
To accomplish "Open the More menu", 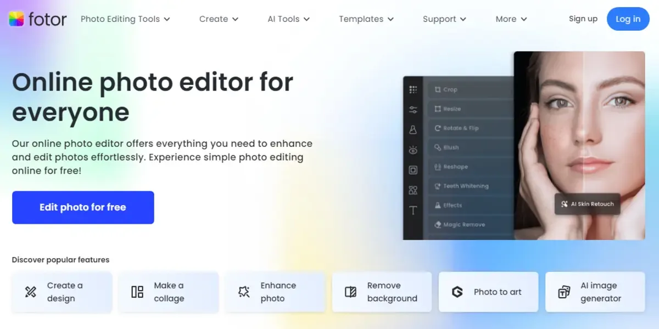I will 511,19.
